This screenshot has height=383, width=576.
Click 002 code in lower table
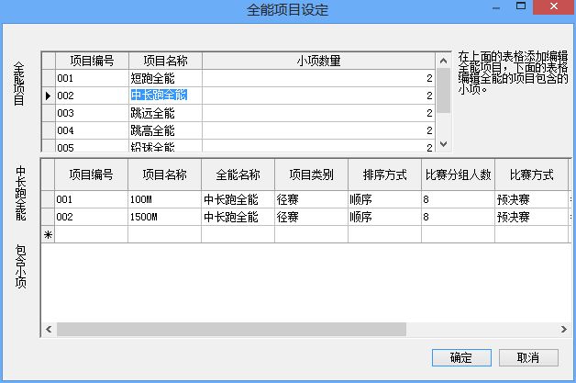pyautogui.click(x=91, y=217)
